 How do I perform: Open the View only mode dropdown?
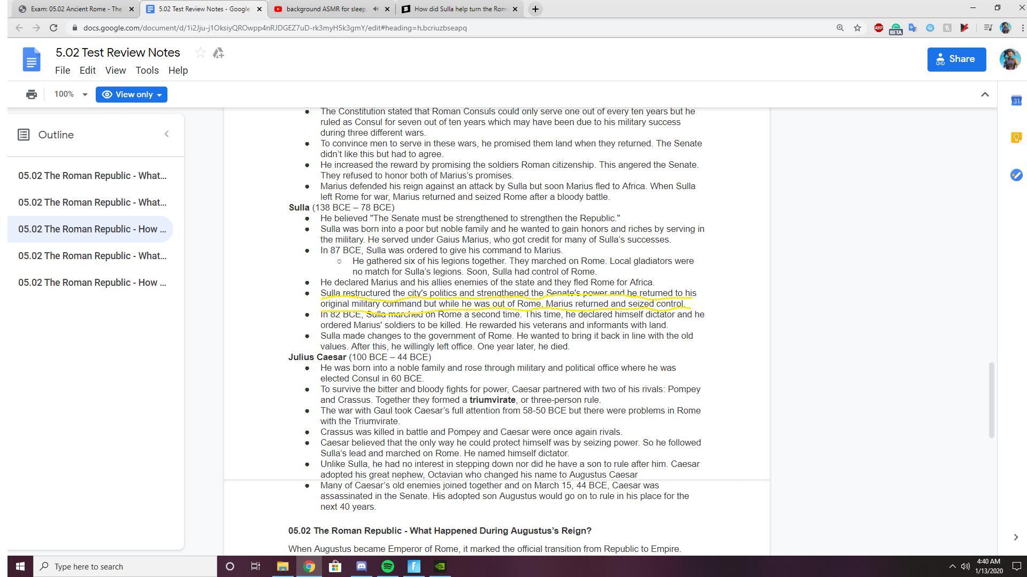(x=132, y=95)
